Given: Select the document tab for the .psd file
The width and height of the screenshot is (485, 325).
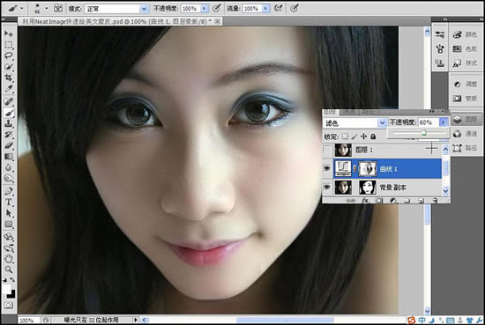Looking at the screenshot, I should click(120, 21).
